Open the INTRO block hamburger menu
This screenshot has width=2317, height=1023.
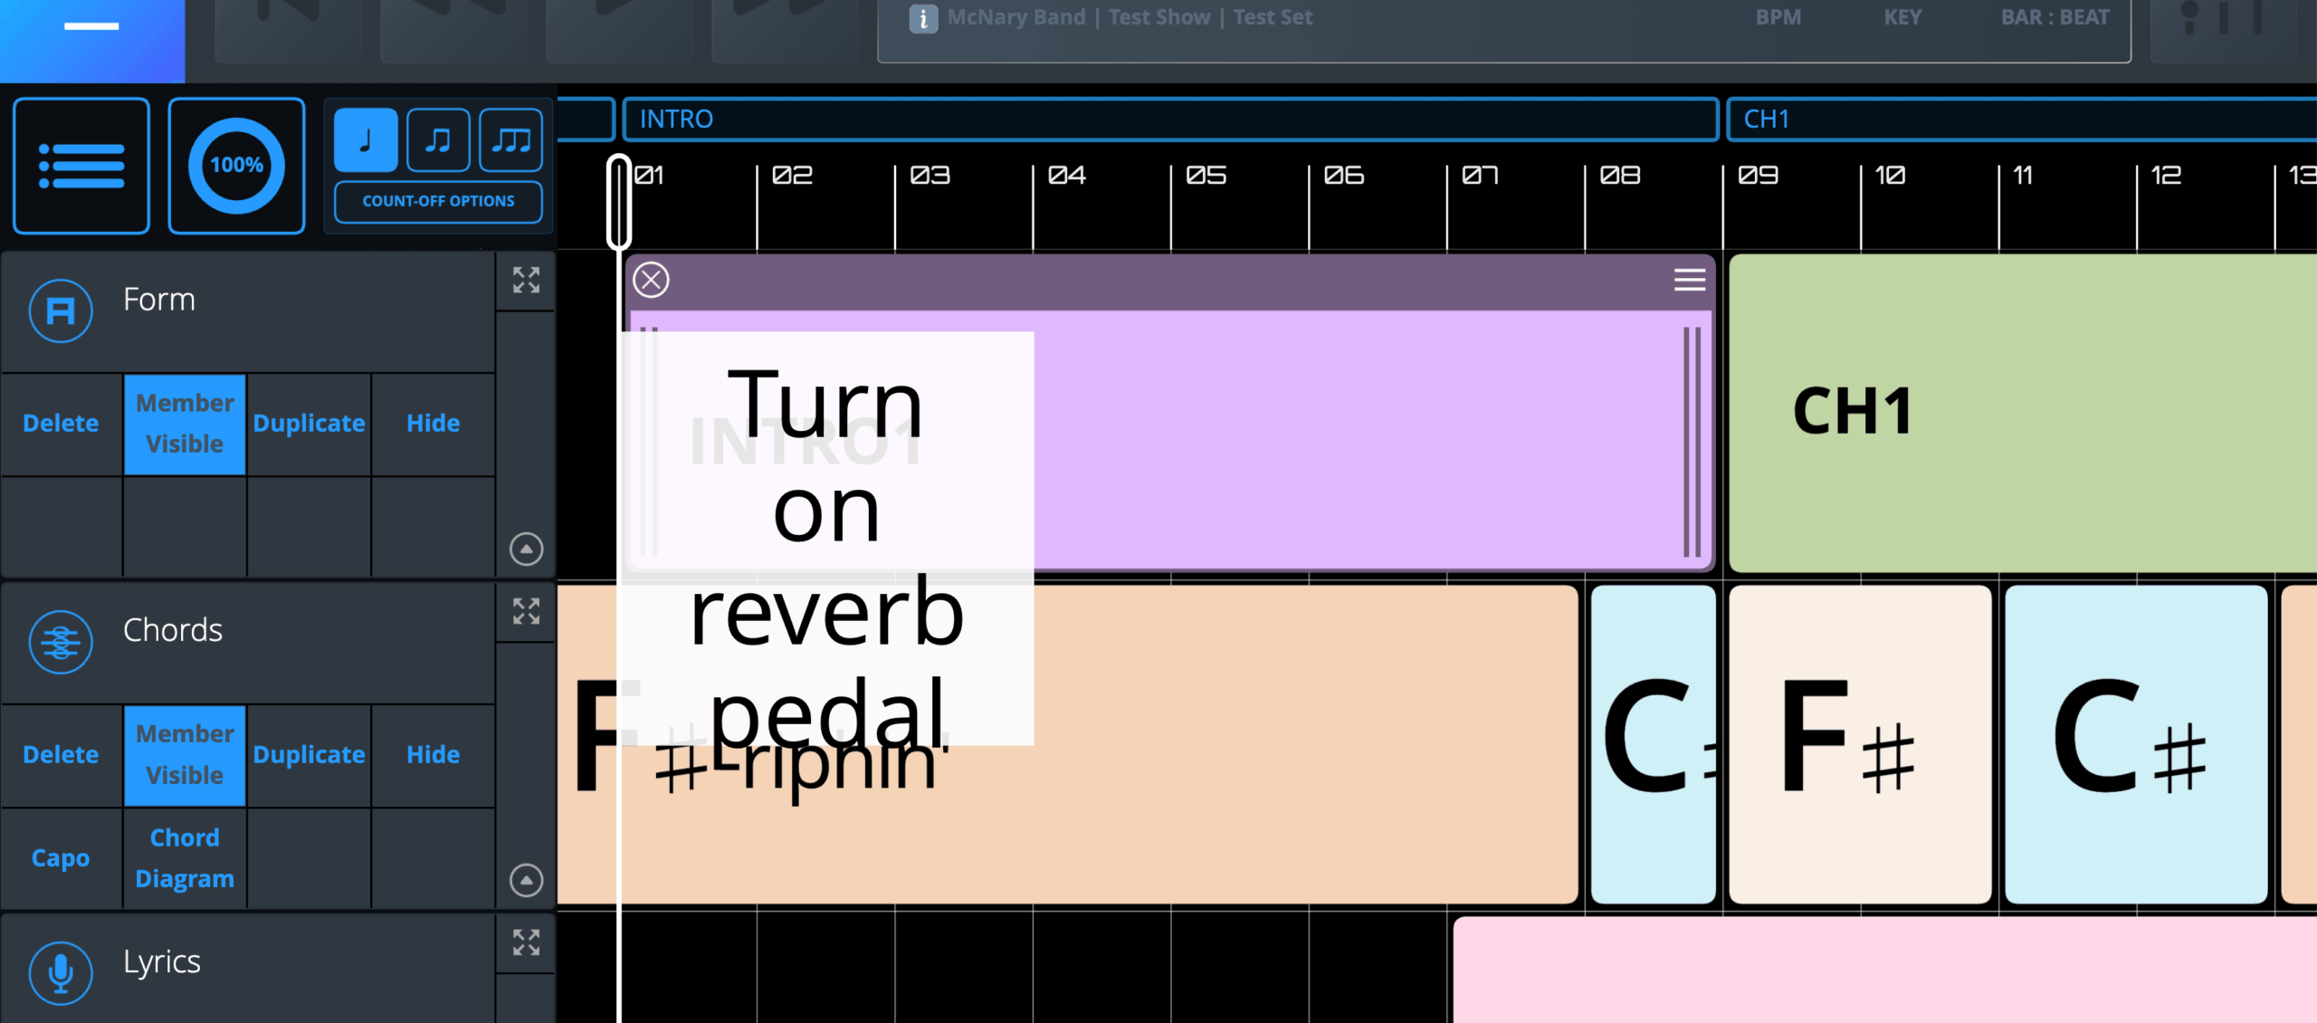coord(1689,280)
